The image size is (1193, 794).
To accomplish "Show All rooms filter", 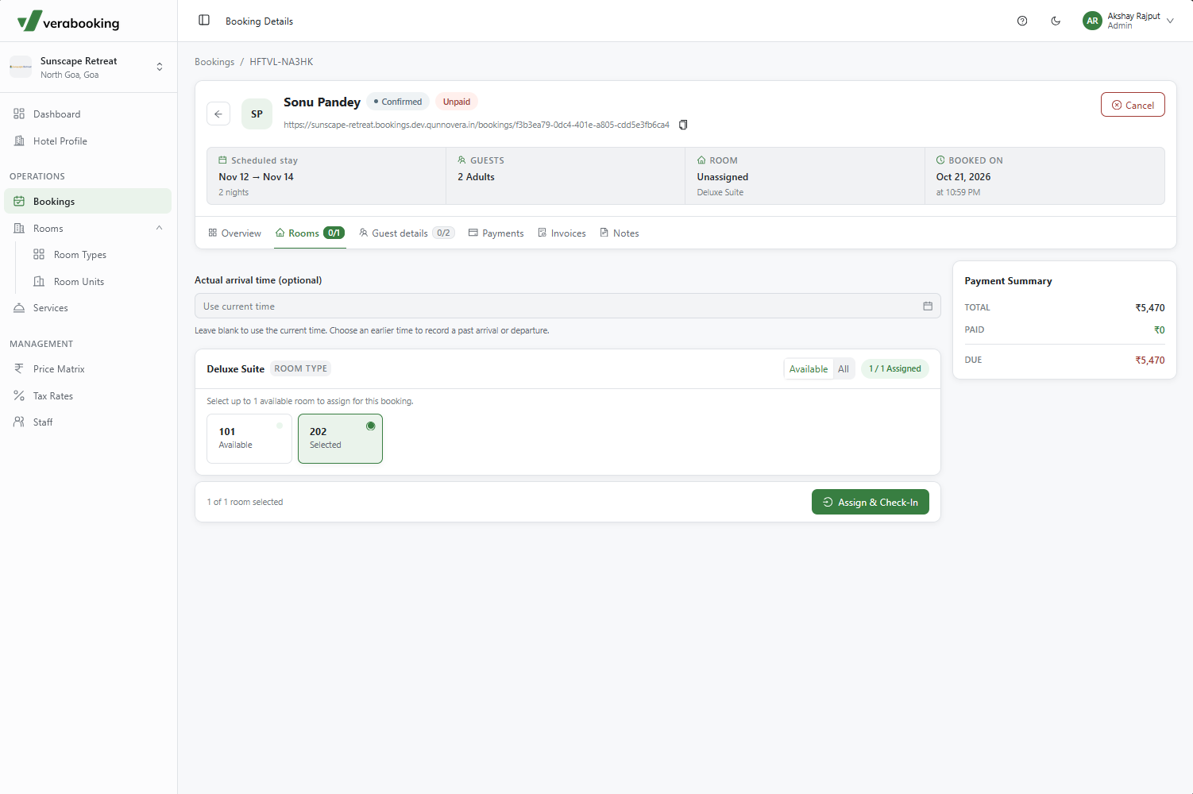I will [844, 369].
